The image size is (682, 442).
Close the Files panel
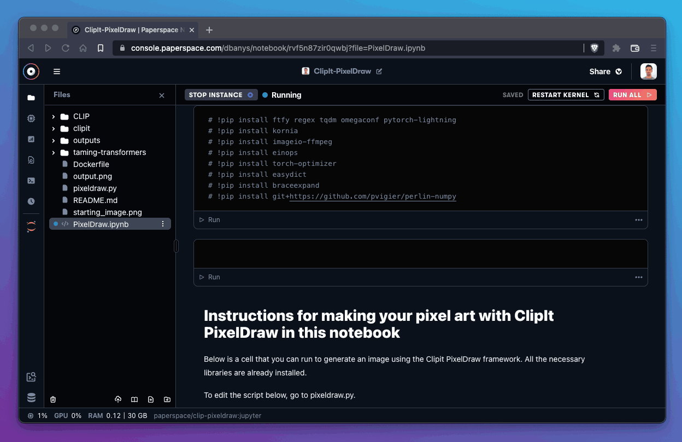[162, 95]
